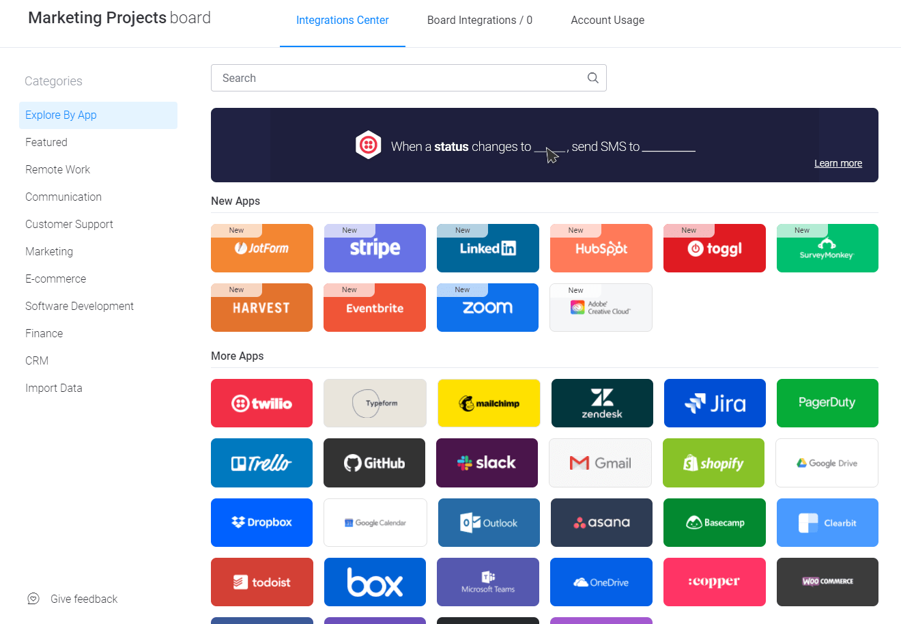Click the Learn more link
Screen dimensions: 901x624
838,163
